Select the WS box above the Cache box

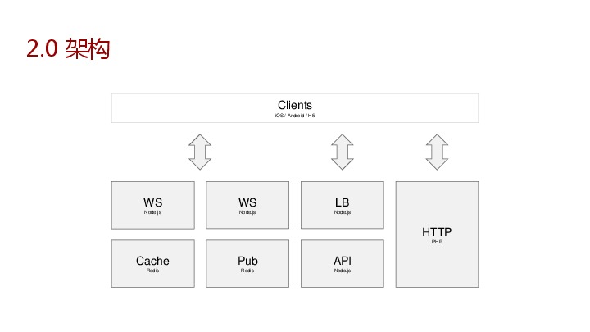coord(152,205)
